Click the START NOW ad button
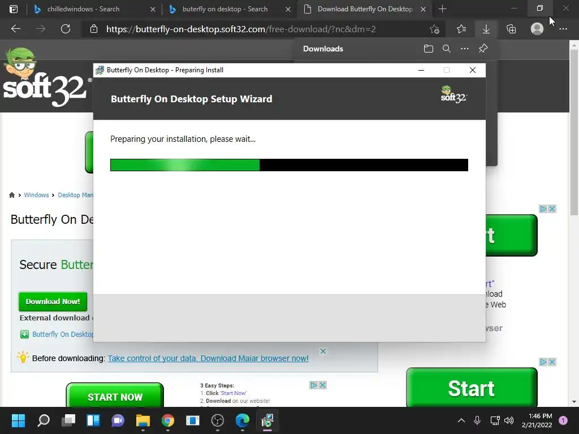The height and width of the screenshot is (434, 579). 115,396
